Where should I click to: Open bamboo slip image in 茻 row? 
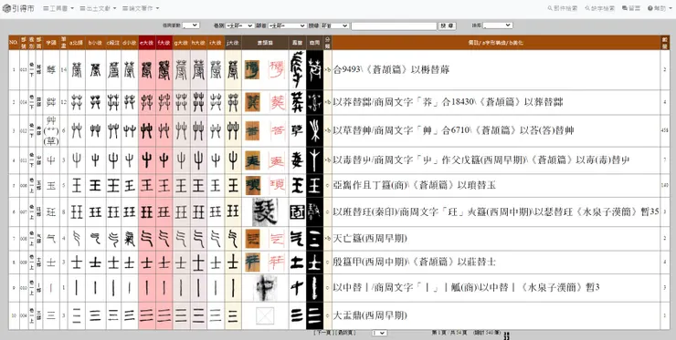point(252,102)
